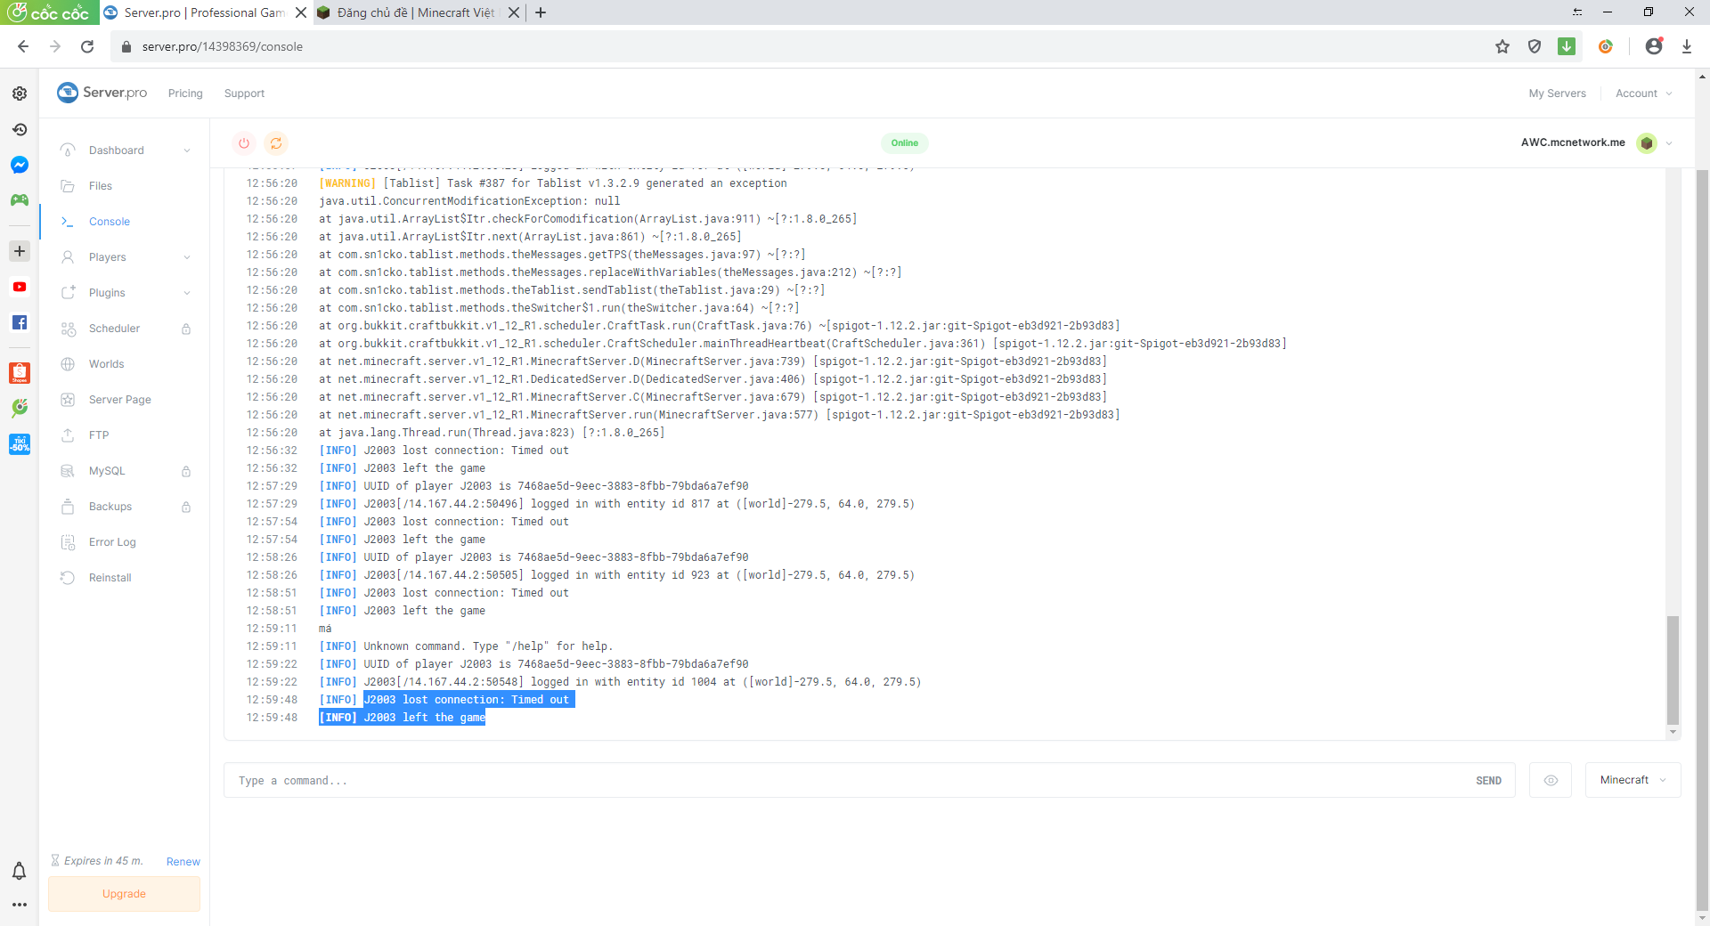
Task: Click the 'Expires in 45 m.' text
Action: pyautogui.click(x=103, y=861)
